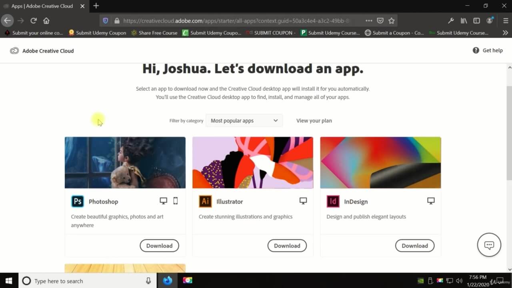Click Photoshop's mobile platform icon
This screenshot has height=288, width=512.
coord(175,201)
